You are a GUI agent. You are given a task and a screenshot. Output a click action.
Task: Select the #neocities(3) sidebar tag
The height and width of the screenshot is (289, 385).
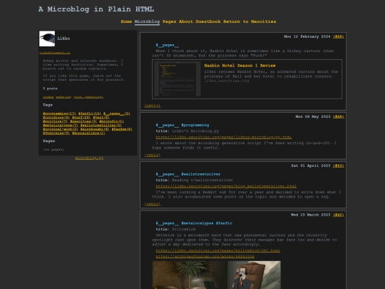83,121
